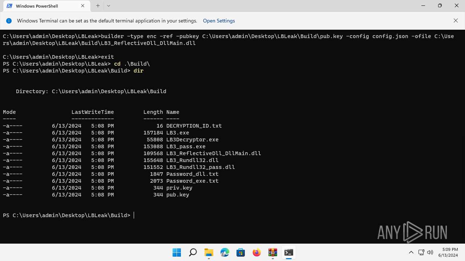Click the Name column header

(x=173, y=112)
